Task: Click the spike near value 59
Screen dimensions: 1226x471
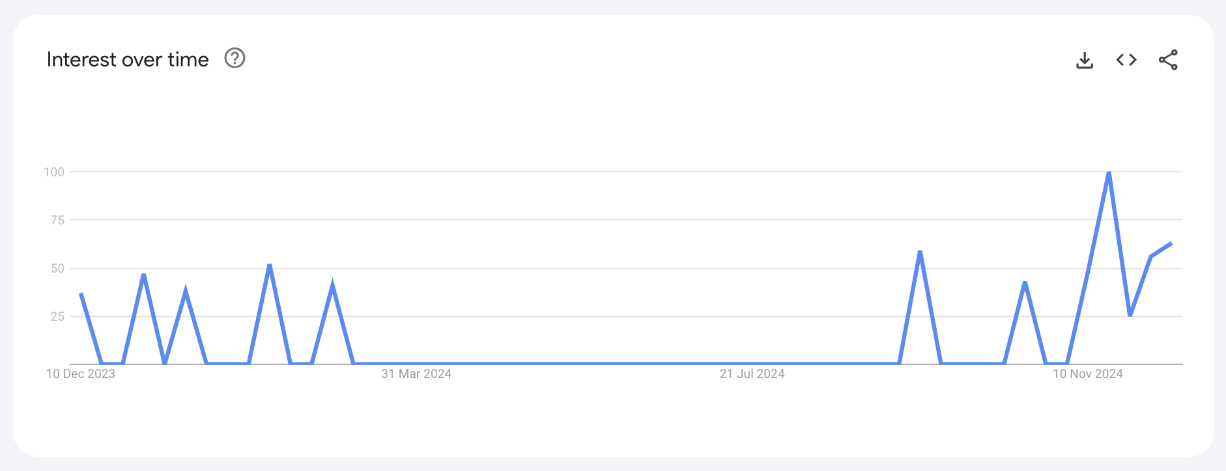Action: pos(920,252)
